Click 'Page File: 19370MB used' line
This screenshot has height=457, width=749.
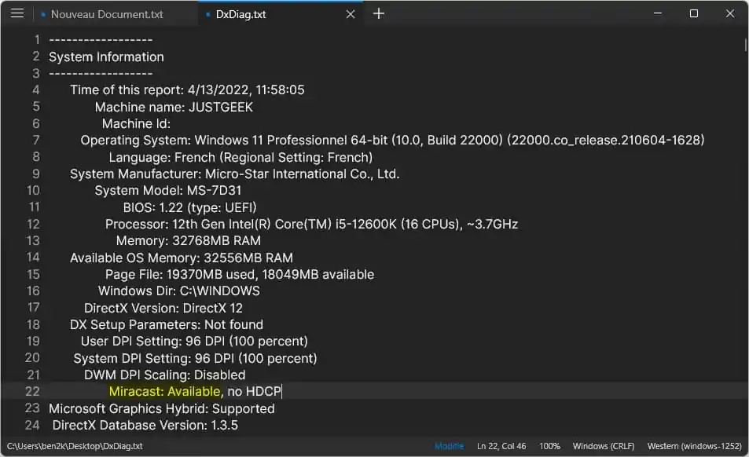pos(239,275)
